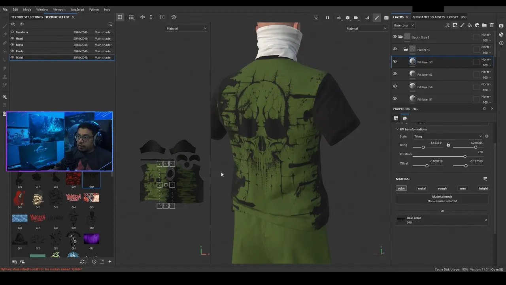Open the symmetry settings dropdown icon
506x285 pixels.
(x=339, y=17)
